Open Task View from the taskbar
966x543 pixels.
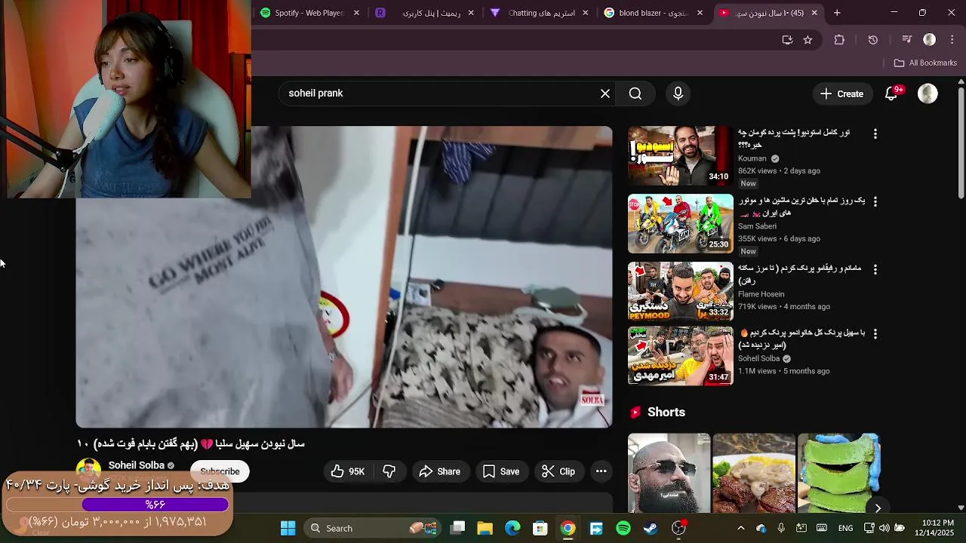coord(457,529)
